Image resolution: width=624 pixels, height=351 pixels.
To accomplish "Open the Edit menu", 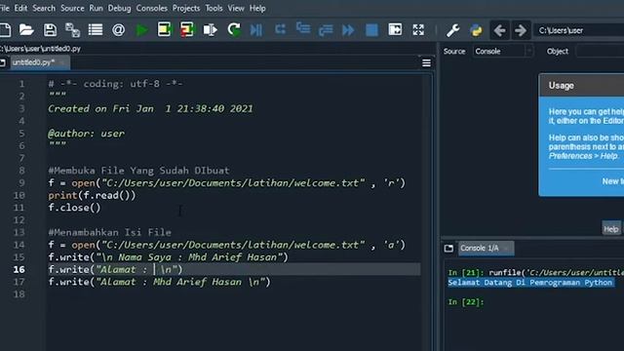I will [20, 8].
